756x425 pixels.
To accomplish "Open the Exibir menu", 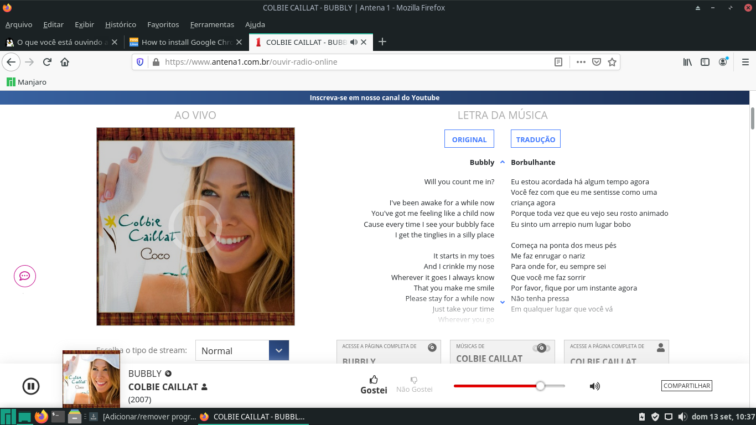I will 84,24.
